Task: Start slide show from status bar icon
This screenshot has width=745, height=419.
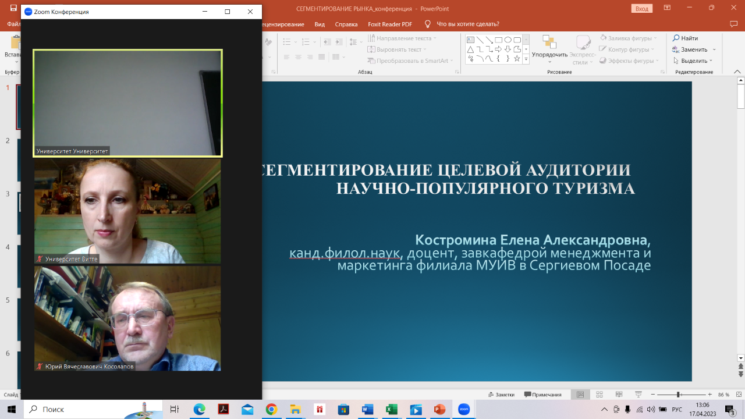Action: point(638,395)
